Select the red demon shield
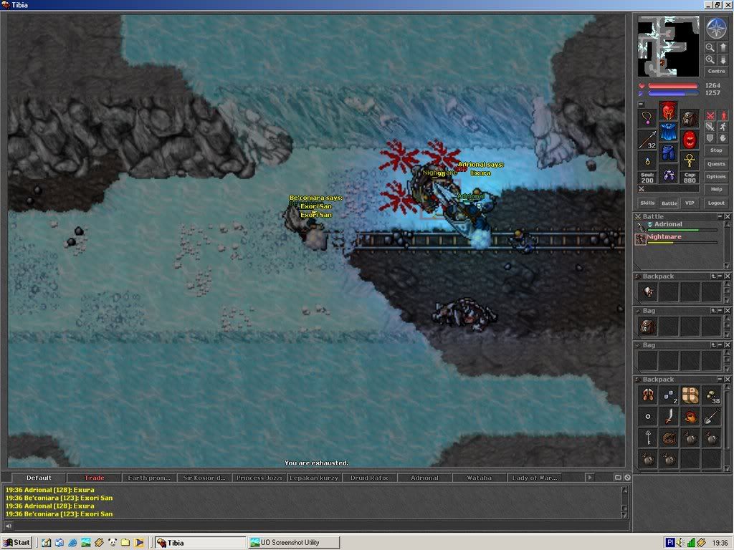The height and width of the screenshot is (550, 734). click(x=690, y=140)
